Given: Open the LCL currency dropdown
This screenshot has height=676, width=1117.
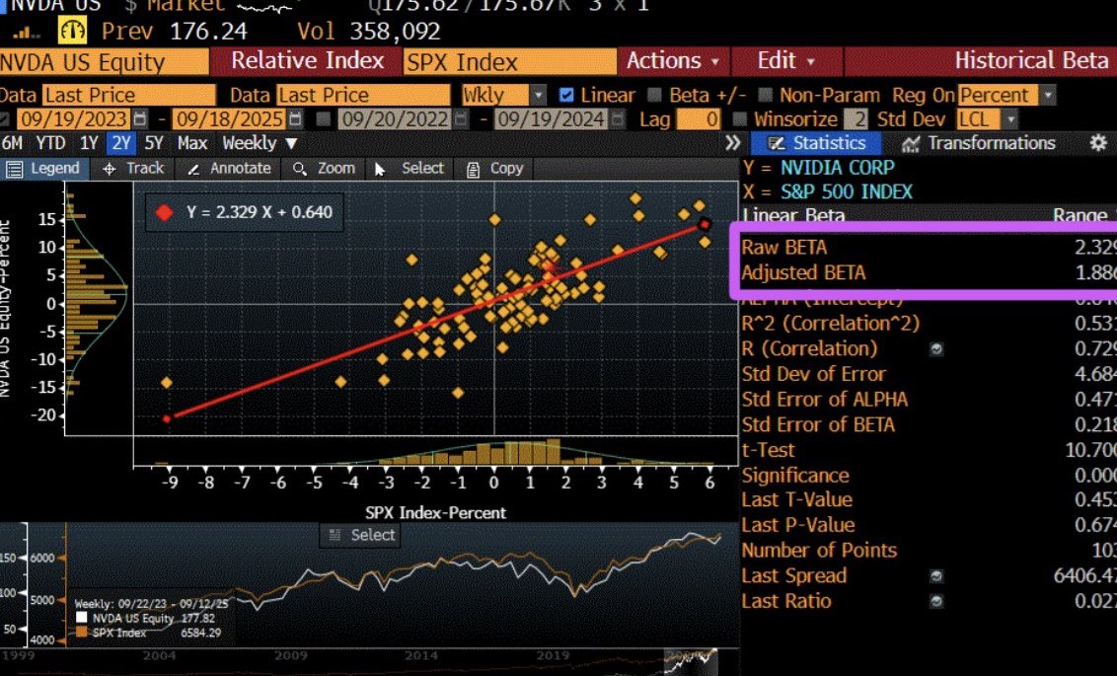Looking at the screenshot, I should point(1009,119).
